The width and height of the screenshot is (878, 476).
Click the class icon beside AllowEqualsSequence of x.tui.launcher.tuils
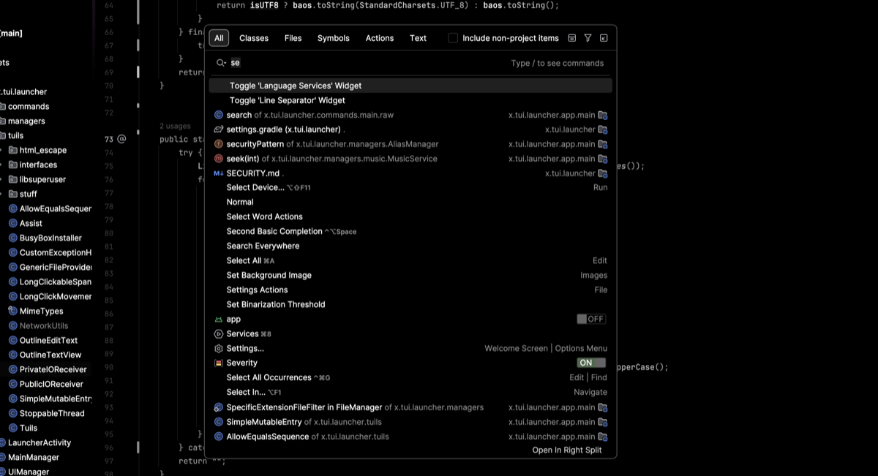point(218,437)
